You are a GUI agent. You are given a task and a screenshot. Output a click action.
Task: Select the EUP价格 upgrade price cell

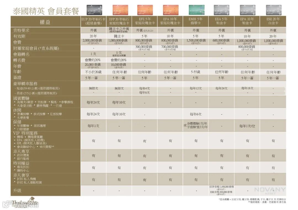click(221, 190)
